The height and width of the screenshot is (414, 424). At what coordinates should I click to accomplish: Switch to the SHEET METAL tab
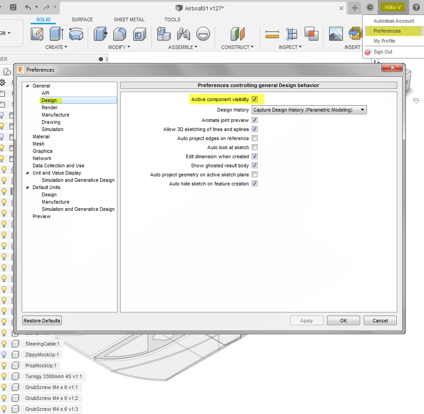point(129,19)
